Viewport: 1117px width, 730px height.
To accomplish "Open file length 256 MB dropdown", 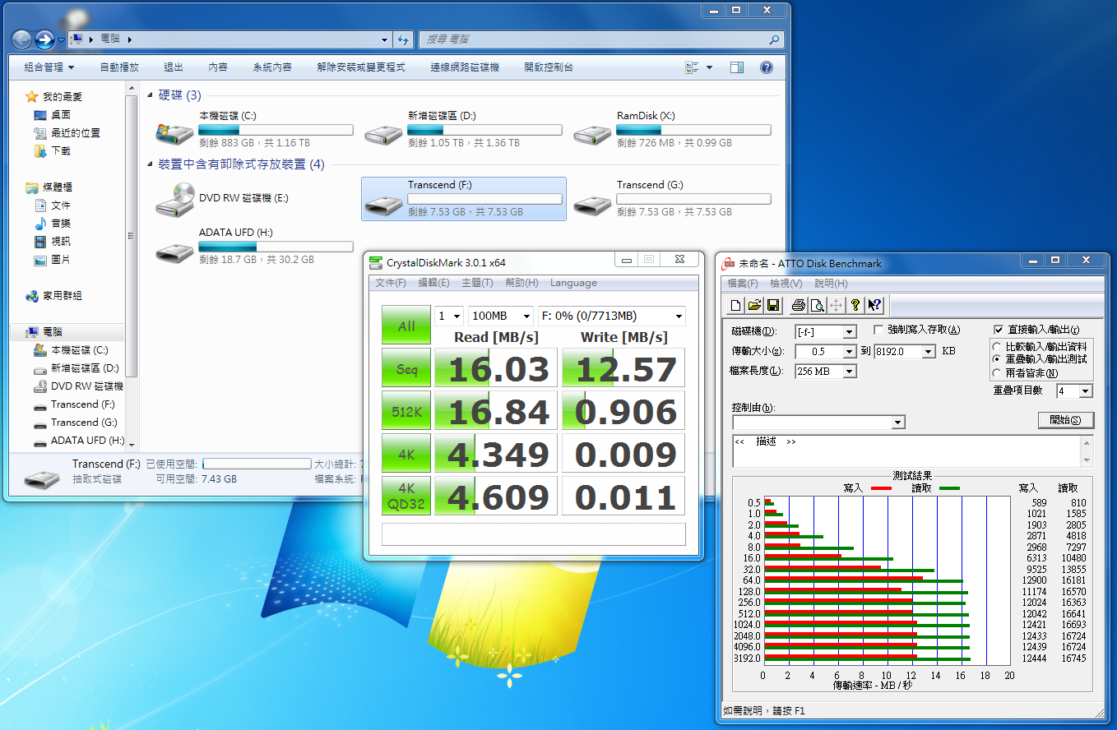I will 849,372.
